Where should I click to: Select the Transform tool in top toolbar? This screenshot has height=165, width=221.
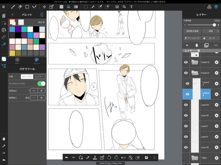51,7
